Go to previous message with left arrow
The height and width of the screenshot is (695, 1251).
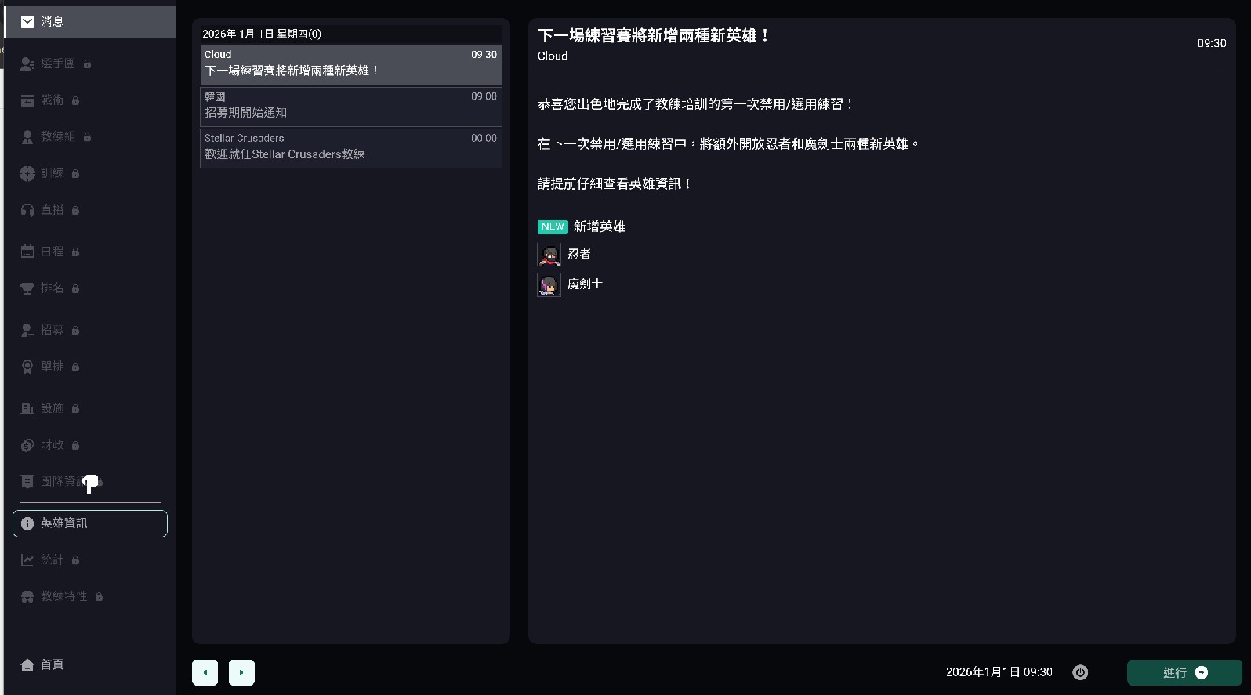tap(205, 672)
